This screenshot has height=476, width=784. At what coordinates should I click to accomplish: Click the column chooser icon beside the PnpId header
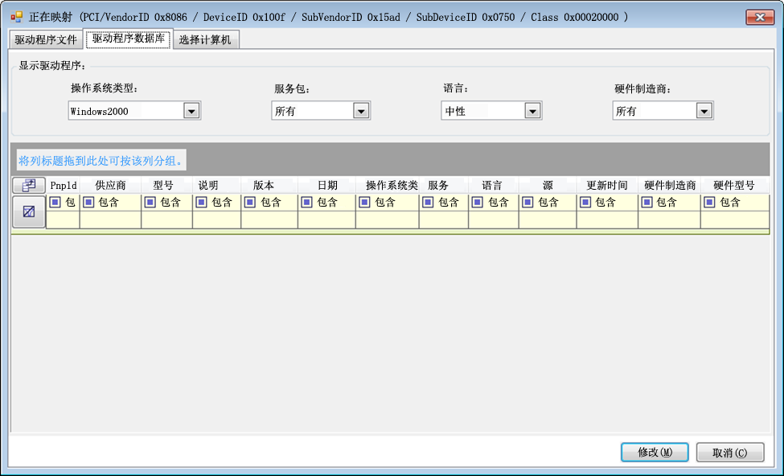coord(29,185)
